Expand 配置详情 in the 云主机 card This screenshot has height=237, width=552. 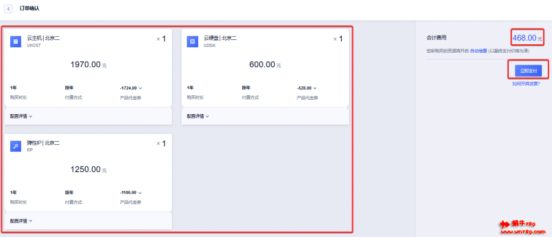[22, 116]
